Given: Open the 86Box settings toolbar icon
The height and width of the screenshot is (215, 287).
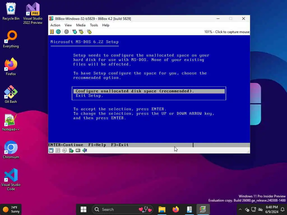Looking at the screenshot, I should (89, 32).
